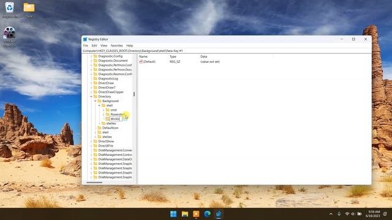
Task: Click the (Default) string value icon
Action: [141, 62]
